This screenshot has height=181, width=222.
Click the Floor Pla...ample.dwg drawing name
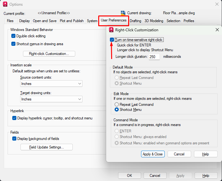[x=179, y=13]
